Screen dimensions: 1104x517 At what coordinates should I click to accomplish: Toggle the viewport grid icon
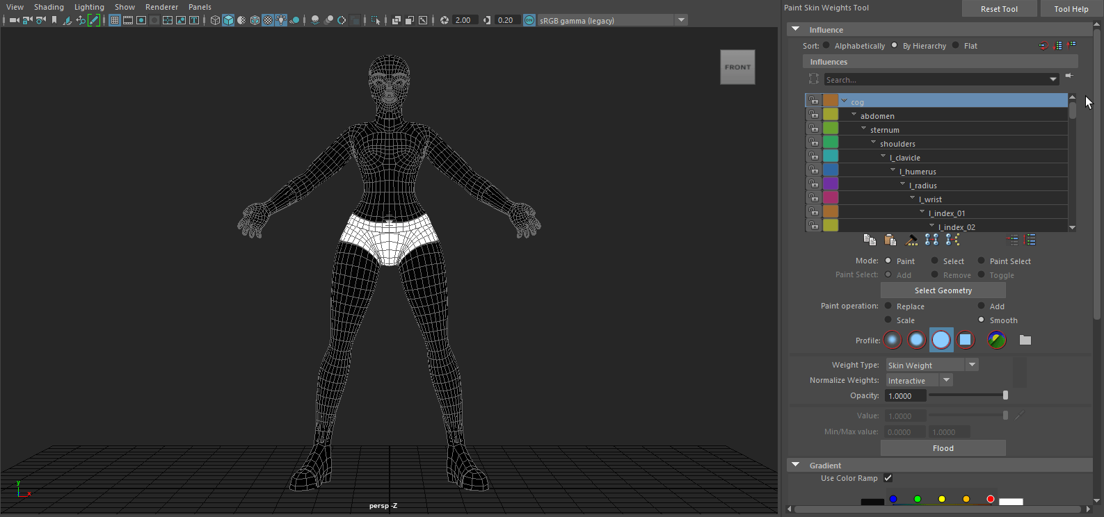coord(115,20)
